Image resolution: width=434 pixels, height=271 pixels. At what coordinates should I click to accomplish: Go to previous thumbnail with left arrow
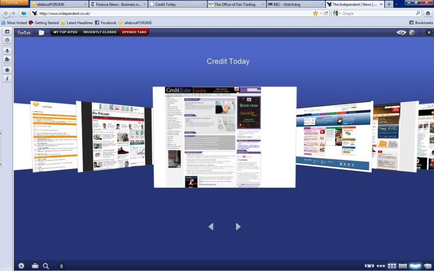tap(211, 227)
